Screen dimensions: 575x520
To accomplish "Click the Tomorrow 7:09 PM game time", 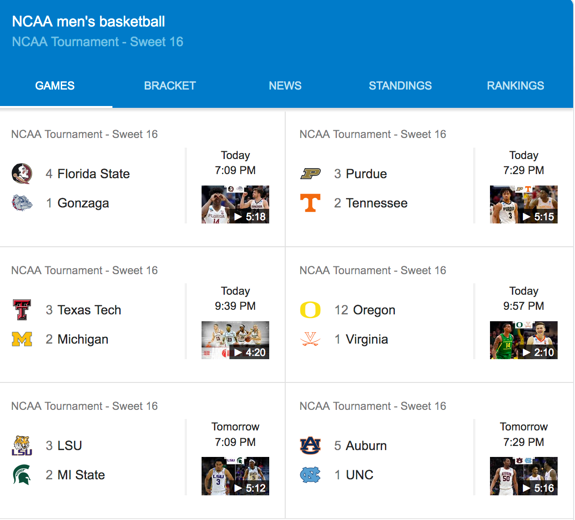I will (235, 434).
